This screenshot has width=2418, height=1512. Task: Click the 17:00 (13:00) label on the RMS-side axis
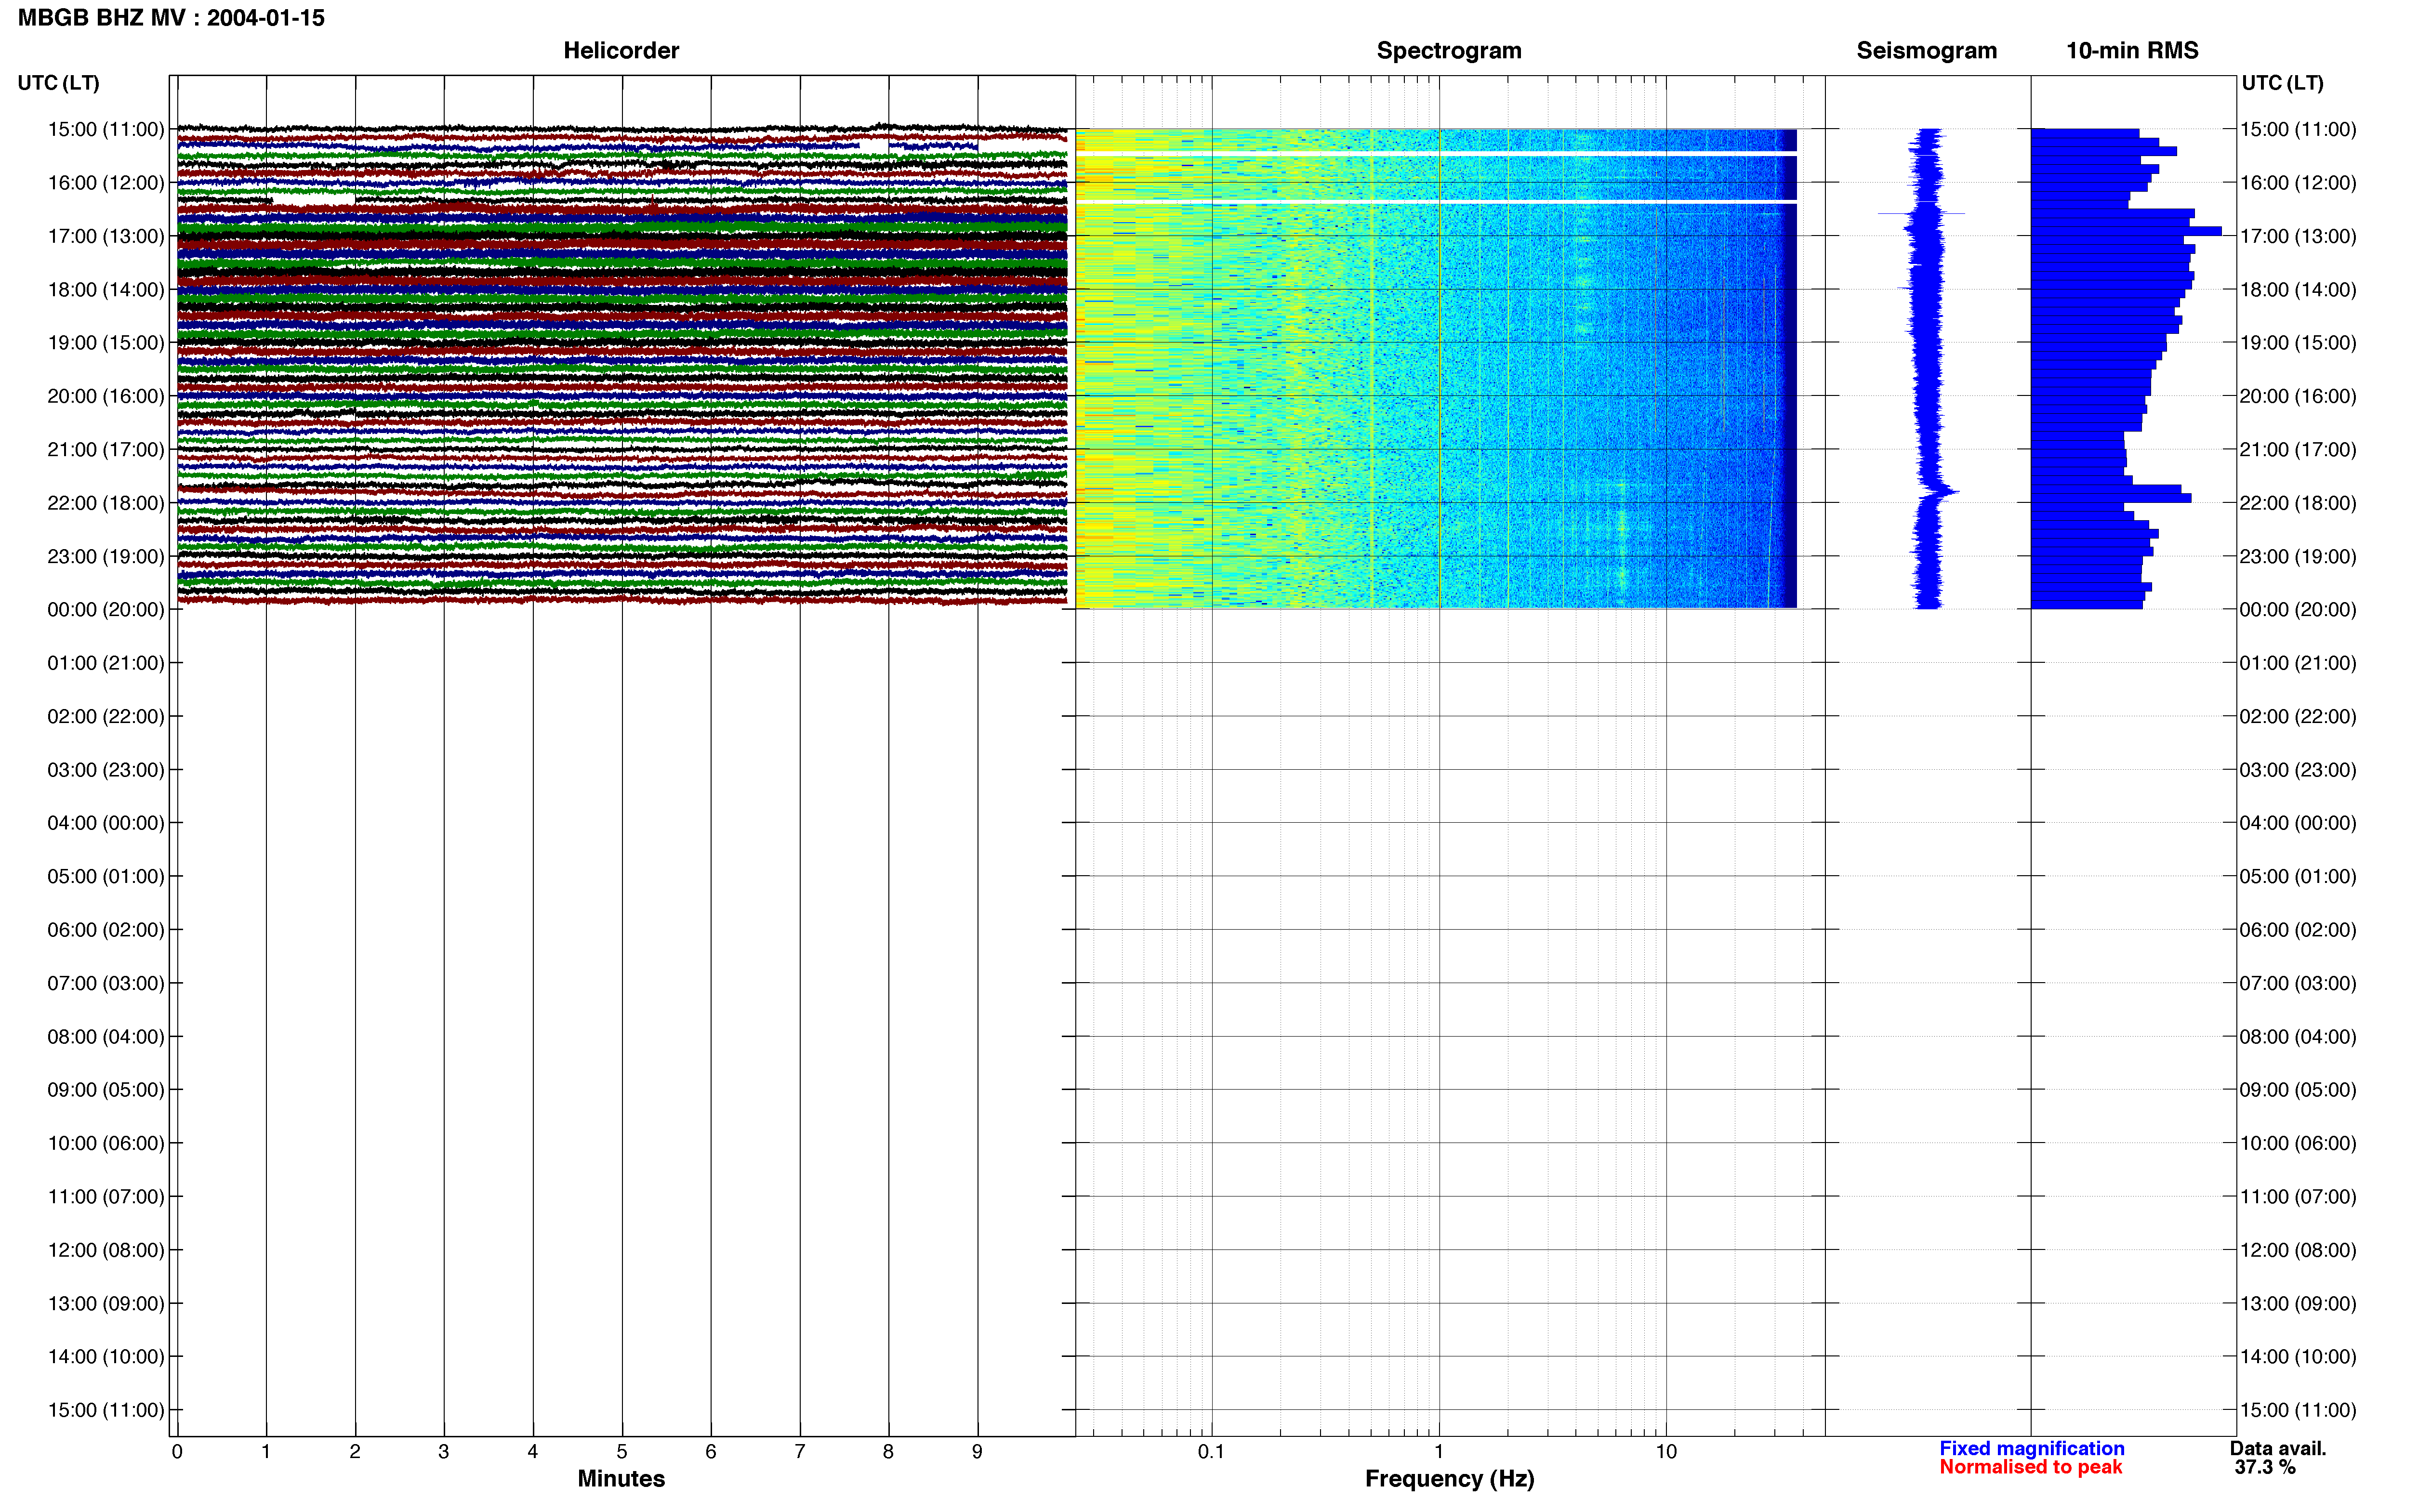pyautogui.click(x=2298, y=236)
